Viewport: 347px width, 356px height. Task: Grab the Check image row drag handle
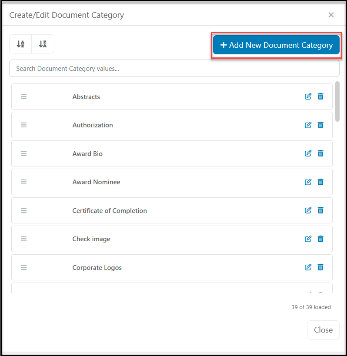pos(23,239)
